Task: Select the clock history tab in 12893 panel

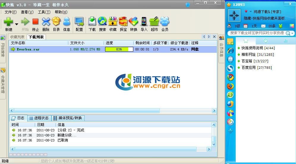Action: click(266, 41)
